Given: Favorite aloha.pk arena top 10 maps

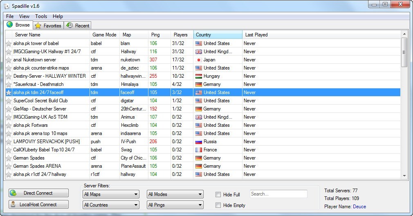Looking at the screenshot, I should (x=9, y=133).
